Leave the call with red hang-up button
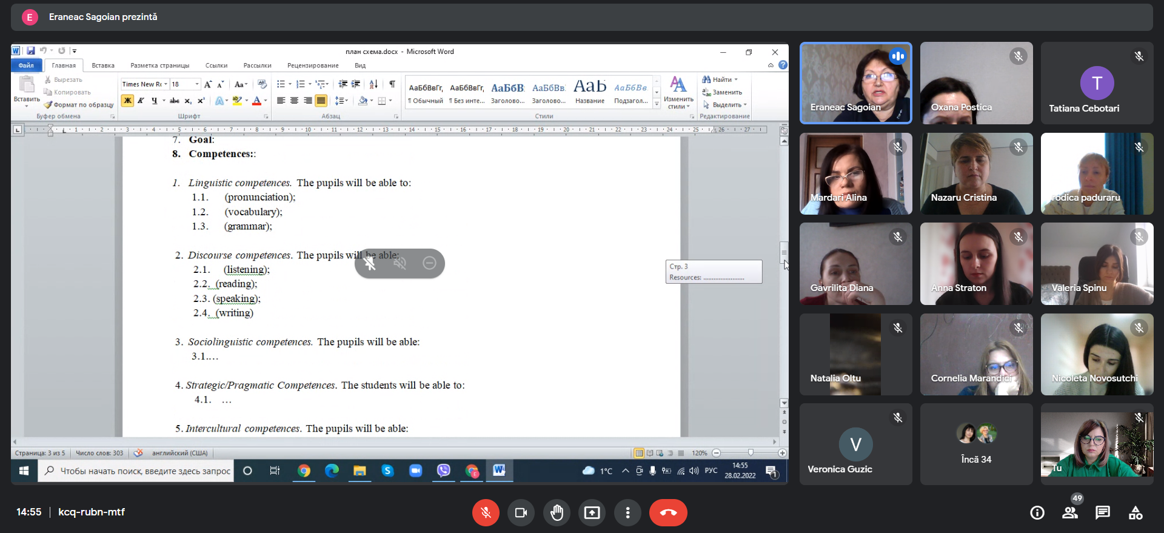The height and width of the screenshot is (533, 1164). (667, 513)
